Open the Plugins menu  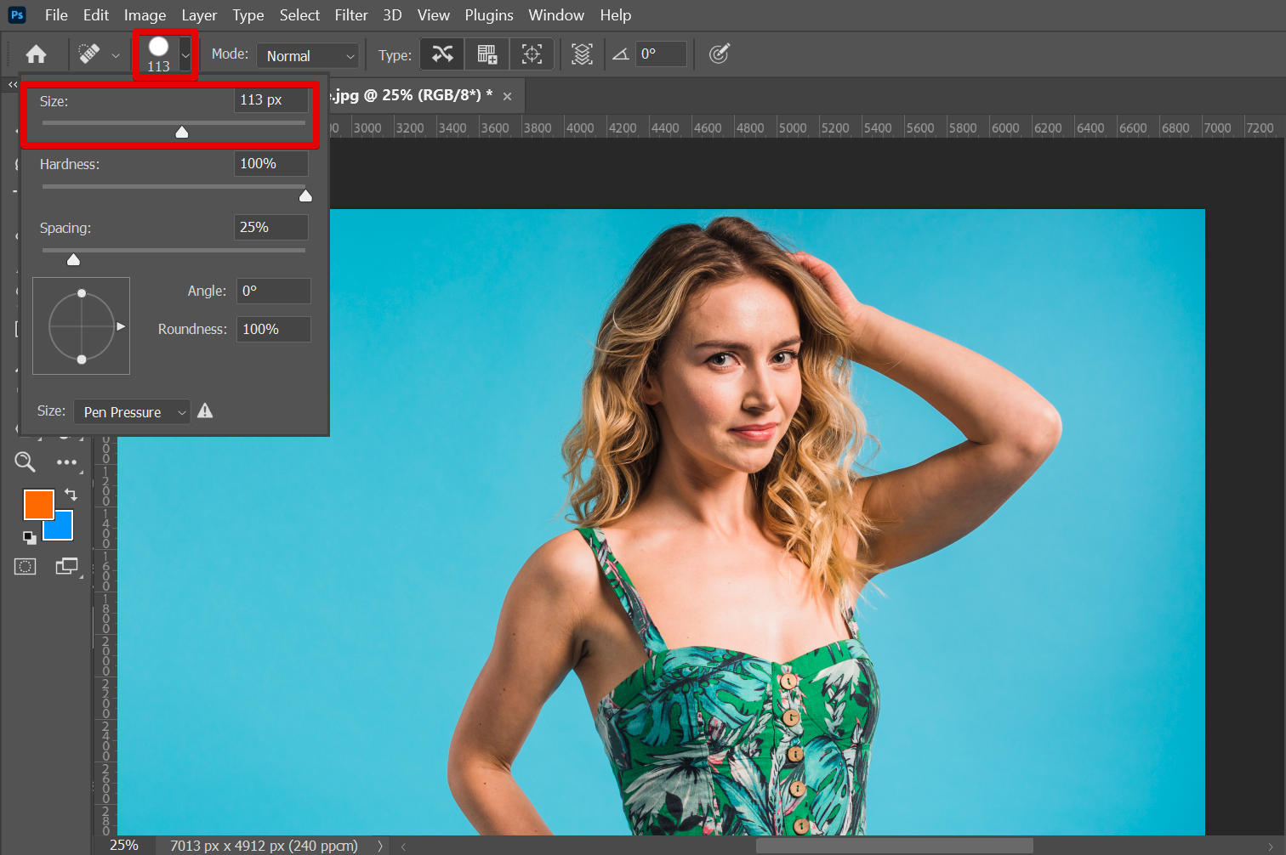click(488, 15)
